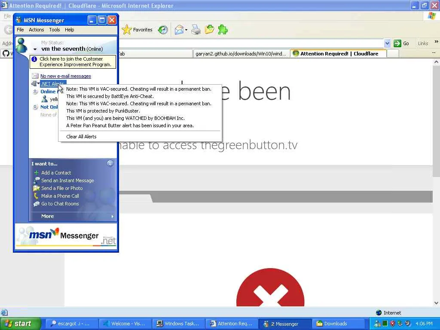The height and width of the screenshot is (330, 440).
Task: Click the Send a File or Photo icon
Action: coord(37,188)
